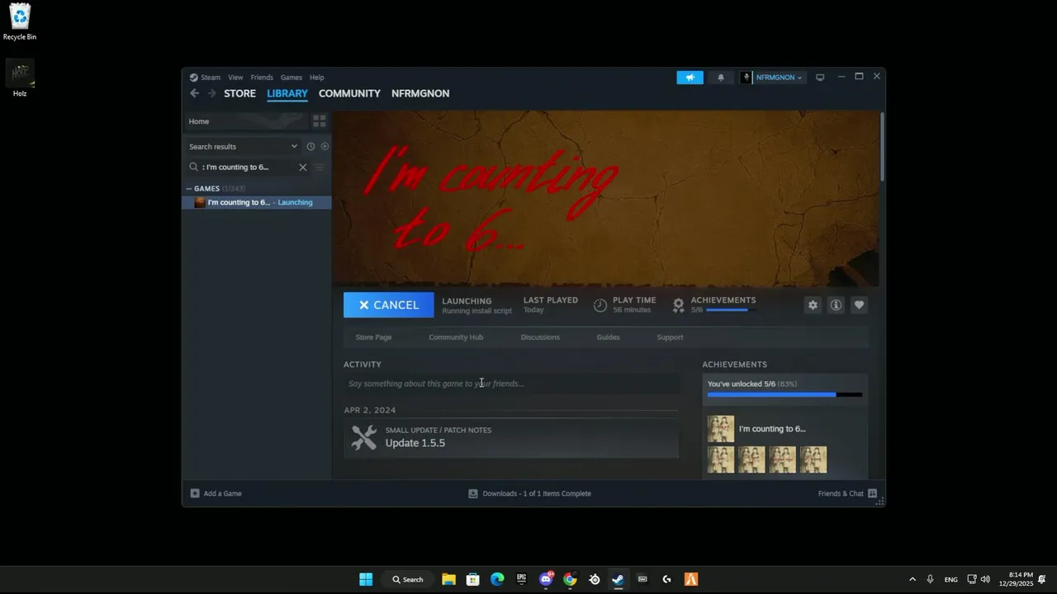Viewport: 1057px width, 594px height.
Task: Open the COMMUNITY tab
Action: point(349,93)
